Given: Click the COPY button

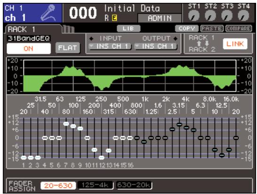Looking at the screenshot, I should (x=187, y=29).
